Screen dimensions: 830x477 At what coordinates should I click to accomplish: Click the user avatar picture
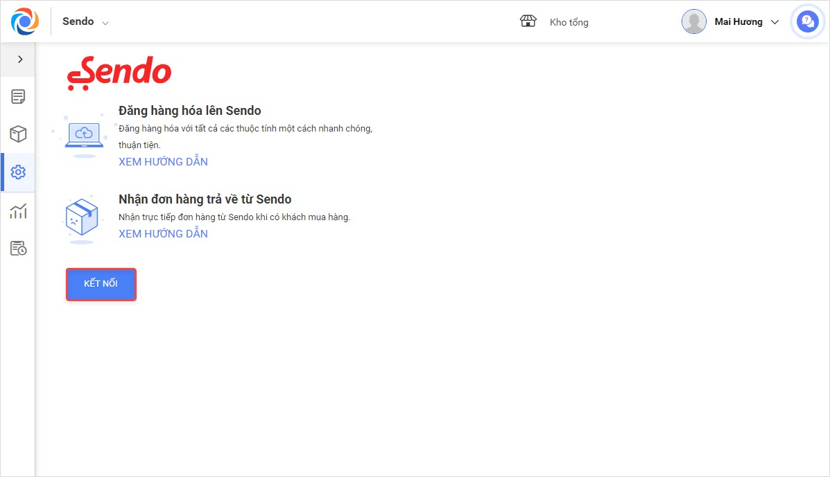pyautogui.click(x=693, y=21)
